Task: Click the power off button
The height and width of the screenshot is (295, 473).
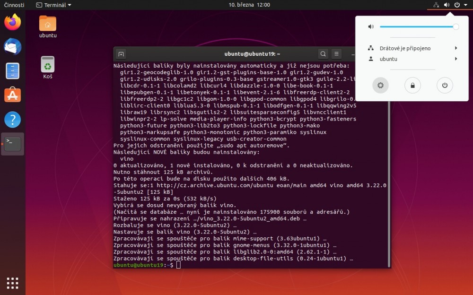Action: coord(445,86)
